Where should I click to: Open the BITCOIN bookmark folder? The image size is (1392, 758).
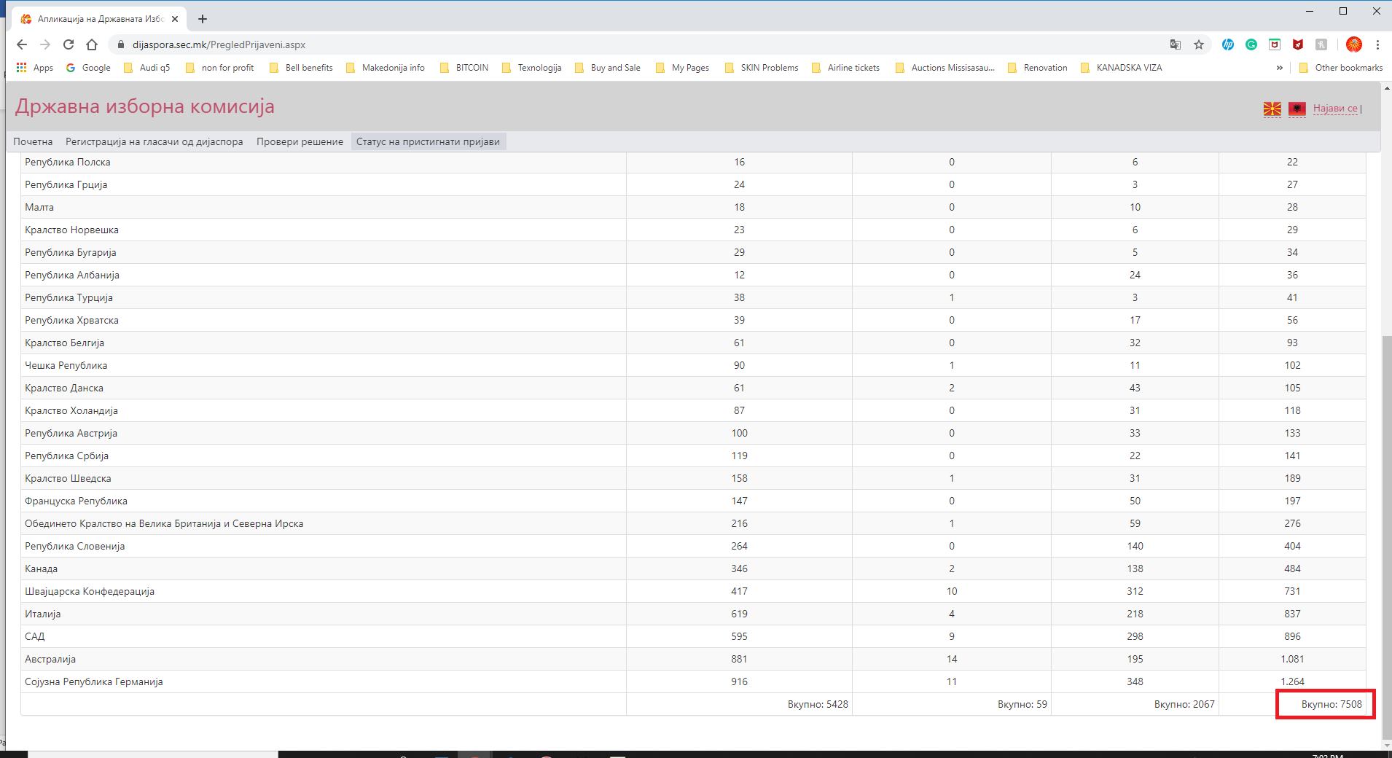[464, 68]
